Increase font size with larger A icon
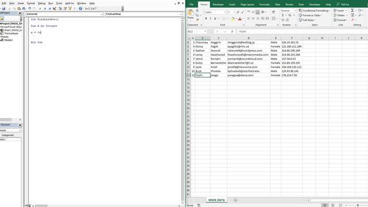 pos(238,12)
